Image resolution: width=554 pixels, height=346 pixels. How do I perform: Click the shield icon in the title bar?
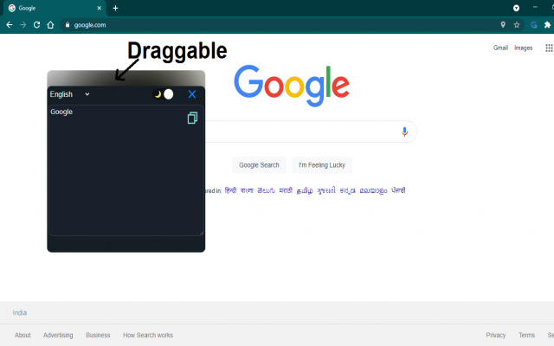click(516, 8)
